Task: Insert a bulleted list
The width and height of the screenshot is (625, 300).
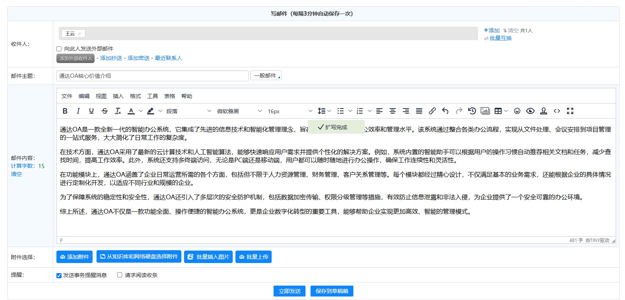Action: click(341, 111)
